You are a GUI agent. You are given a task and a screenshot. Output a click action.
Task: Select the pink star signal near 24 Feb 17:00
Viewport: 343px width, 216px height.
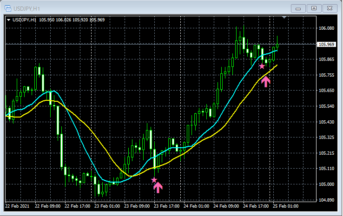[x=262, y=66]
